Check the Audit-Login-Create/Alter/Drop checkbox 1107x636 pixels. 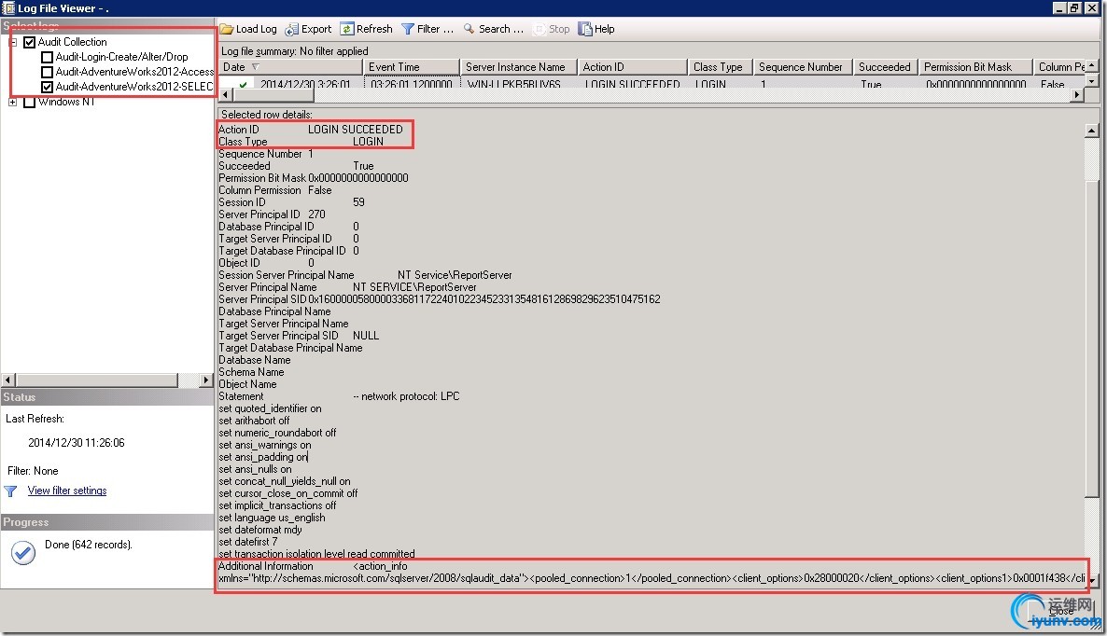click(47, 57)
